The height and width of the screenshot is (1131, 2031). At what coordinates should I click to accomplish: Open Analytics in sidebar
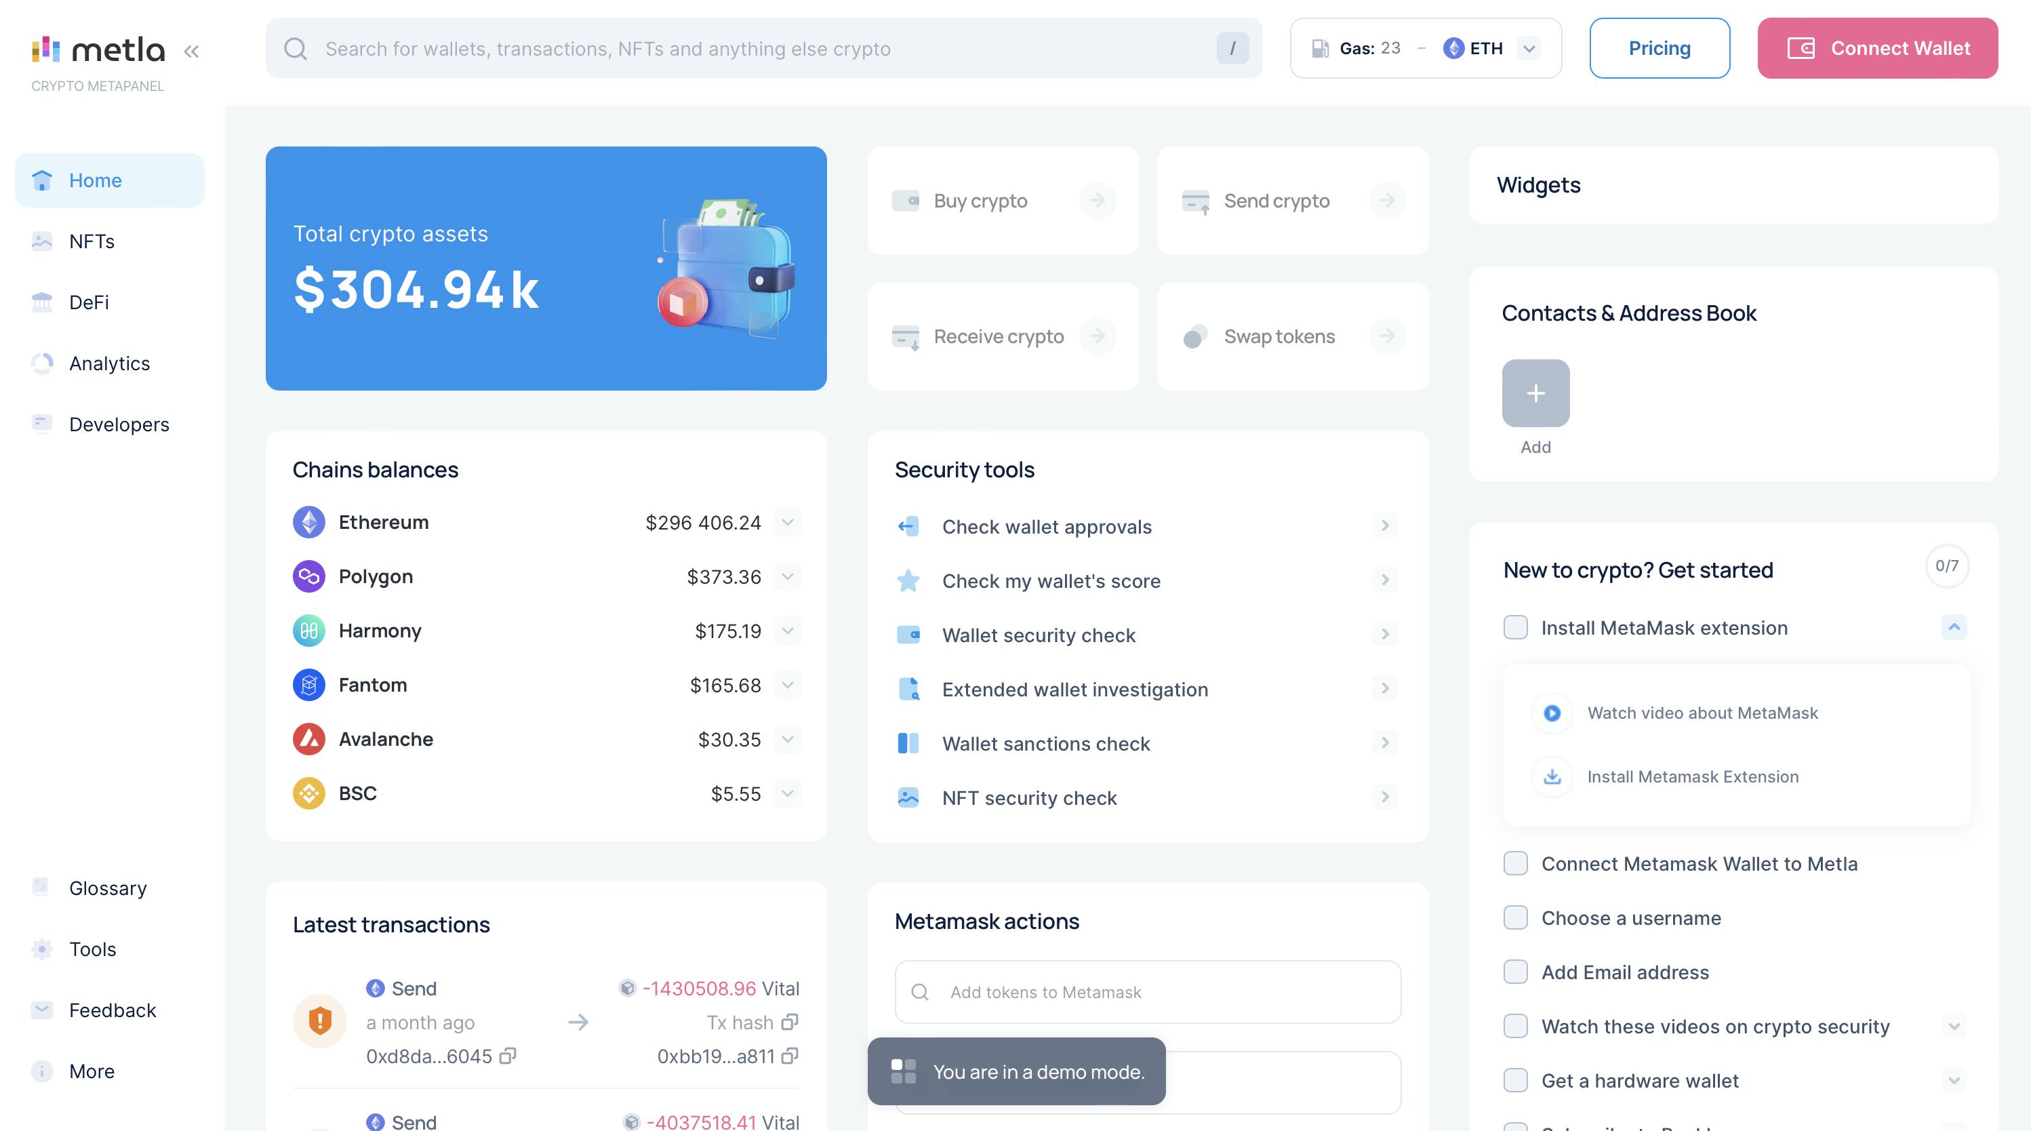coord(110,363)
